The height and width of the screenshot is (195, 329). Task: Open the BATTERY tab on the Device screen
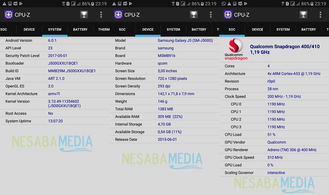pos(199,29)
